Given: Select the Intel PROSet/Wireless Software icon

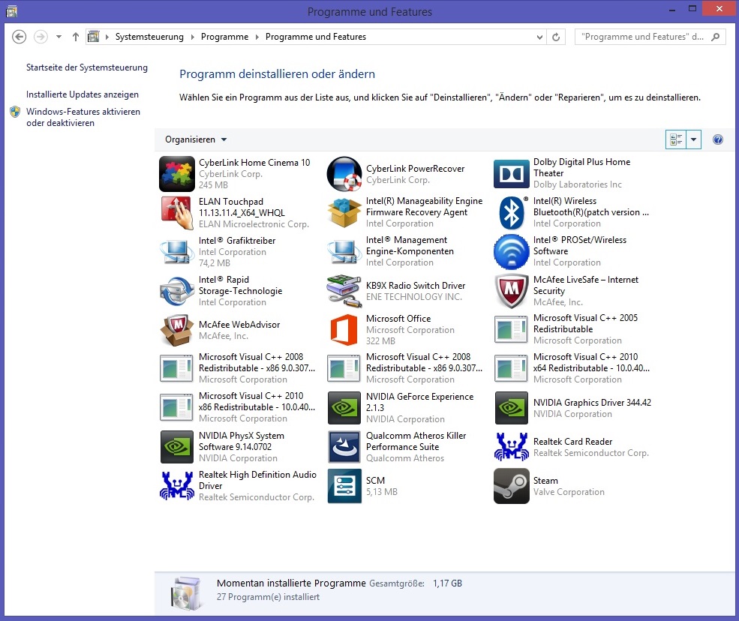Looking at the screenshot, I should tap(512, 252).
